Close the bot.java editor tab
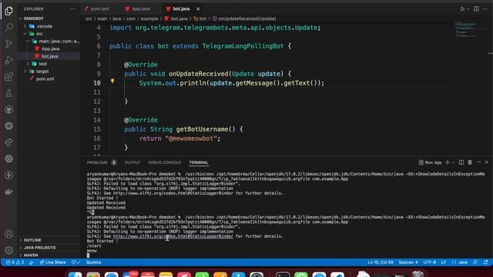The width and height of the screenshot is (493, 277). [198, 9]
